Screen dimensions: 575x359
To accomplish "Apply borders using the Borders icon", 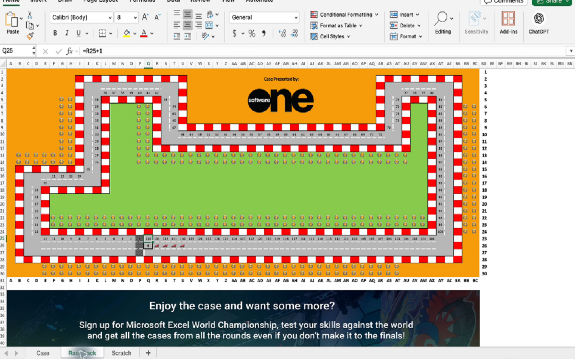I will 102,34.
